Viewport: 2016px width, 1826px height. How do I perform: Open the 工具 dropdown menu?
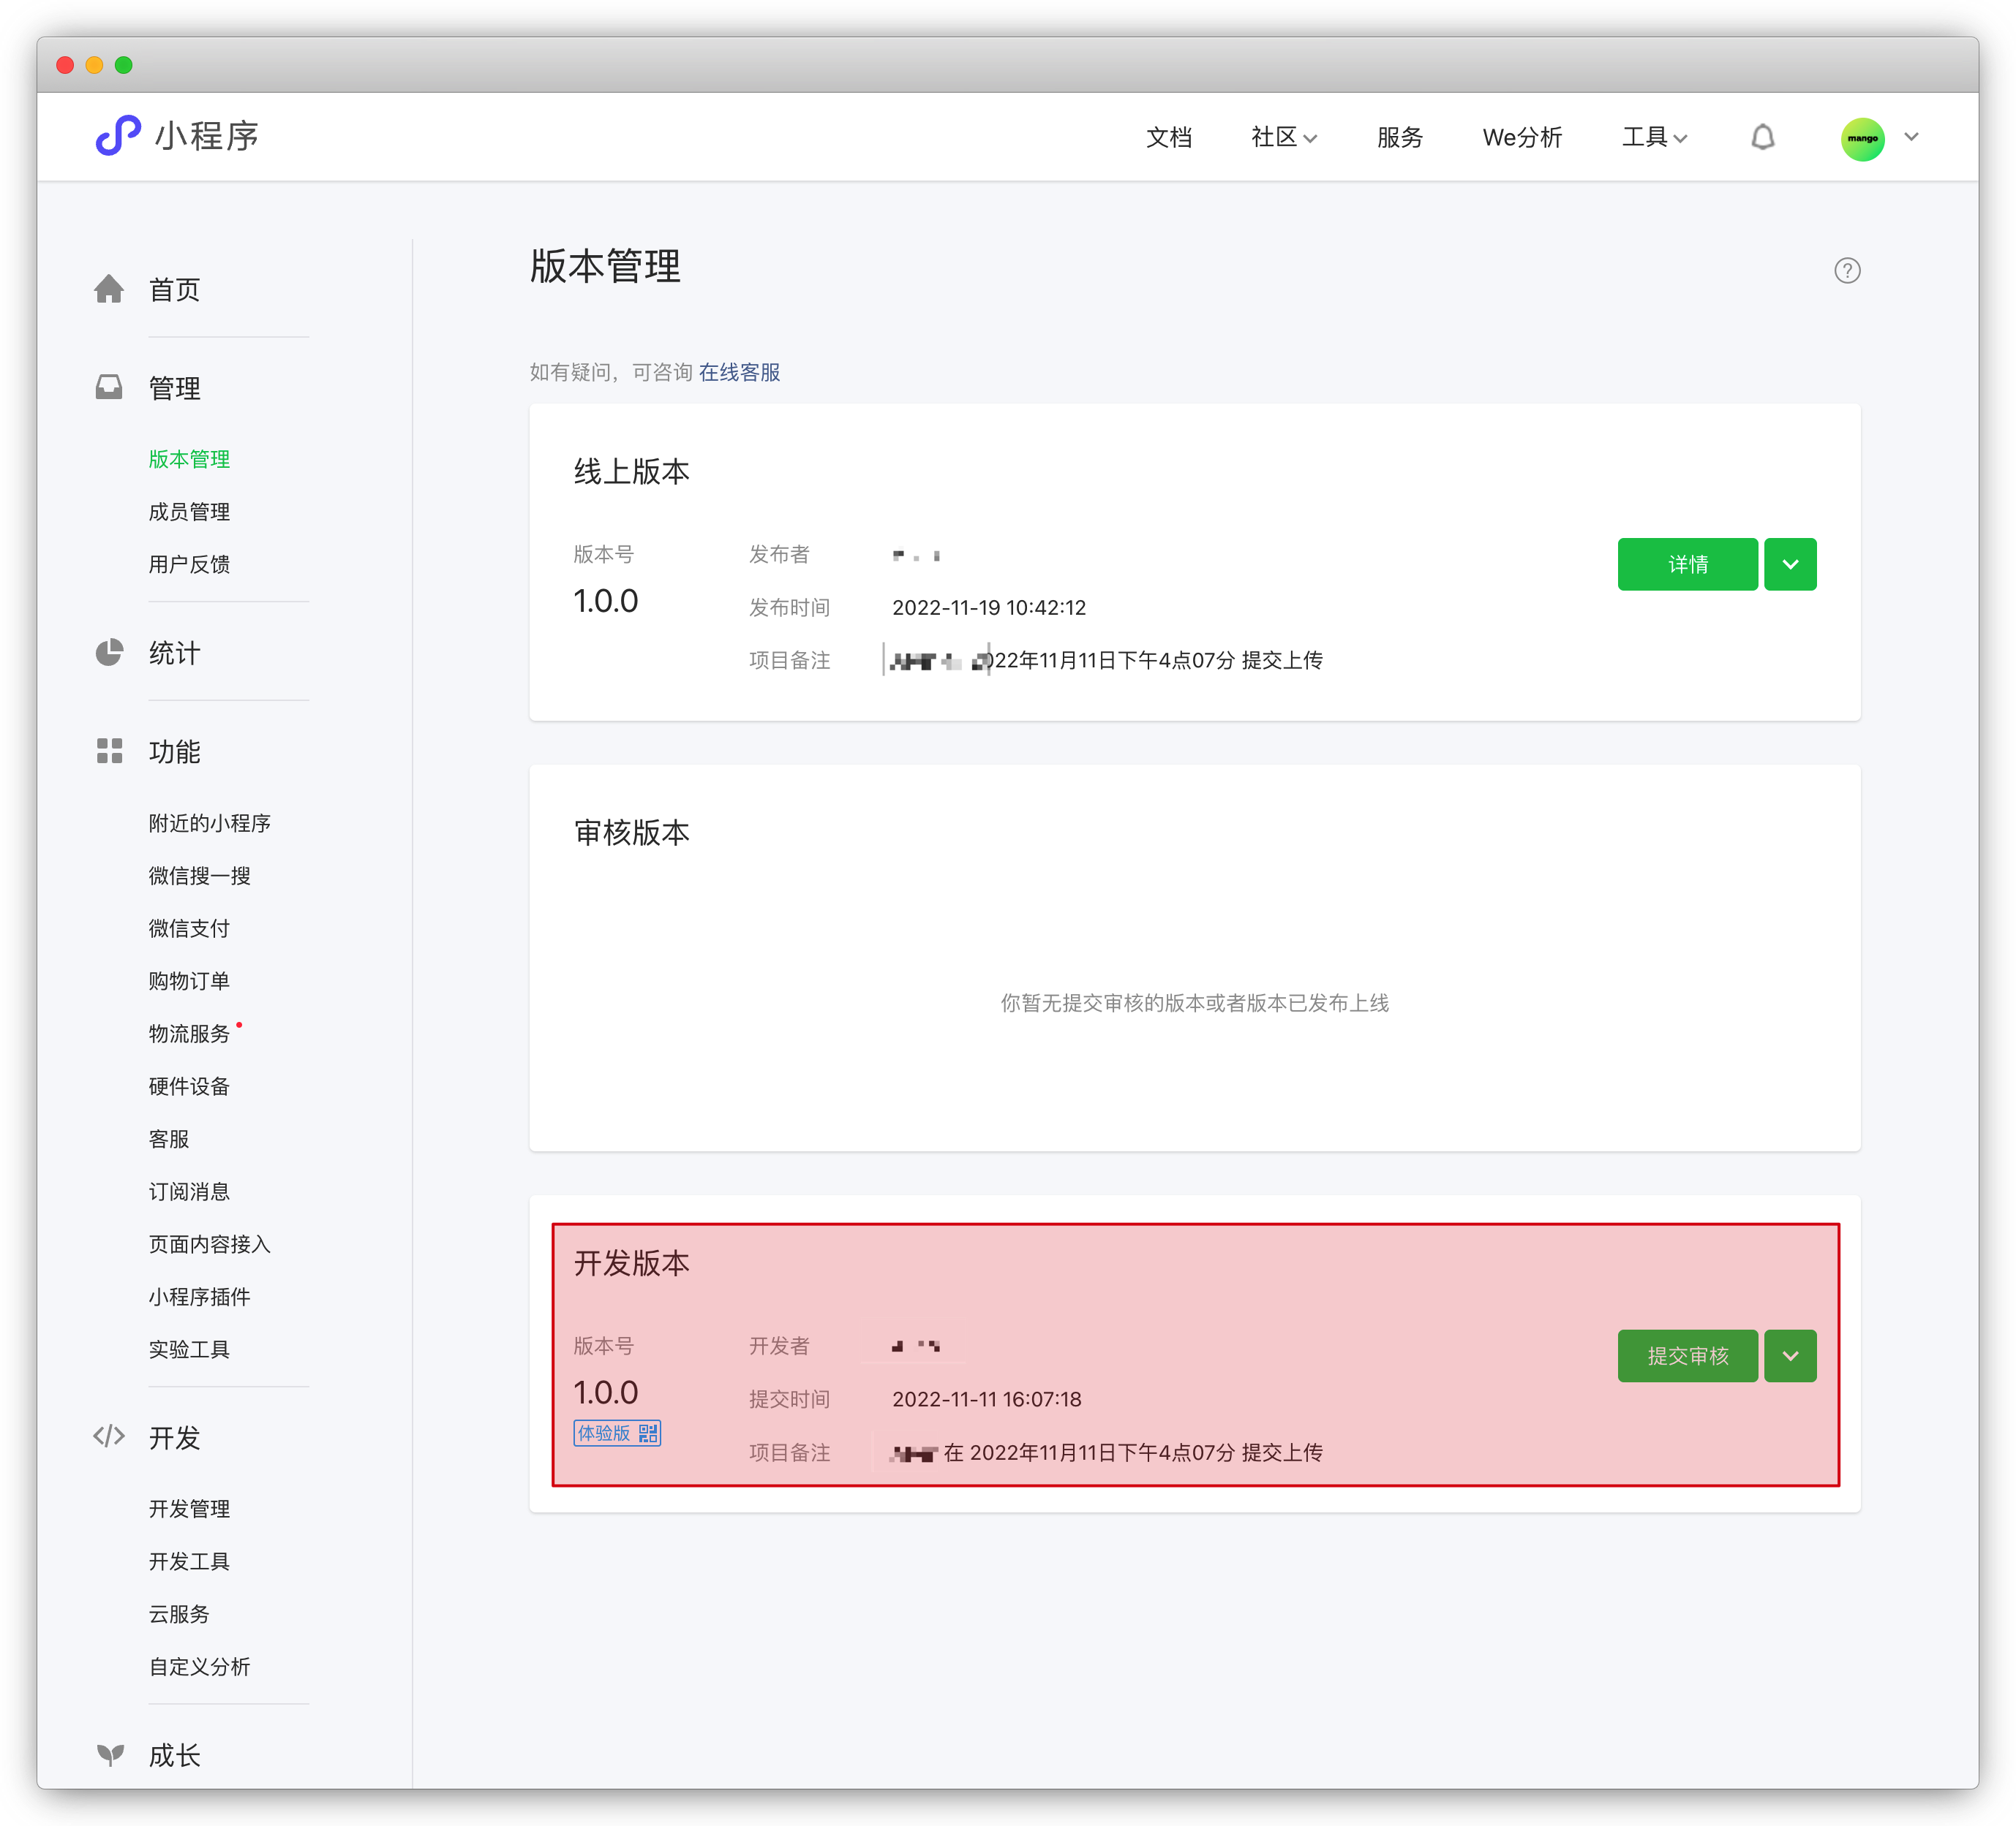click(1654, 137)
